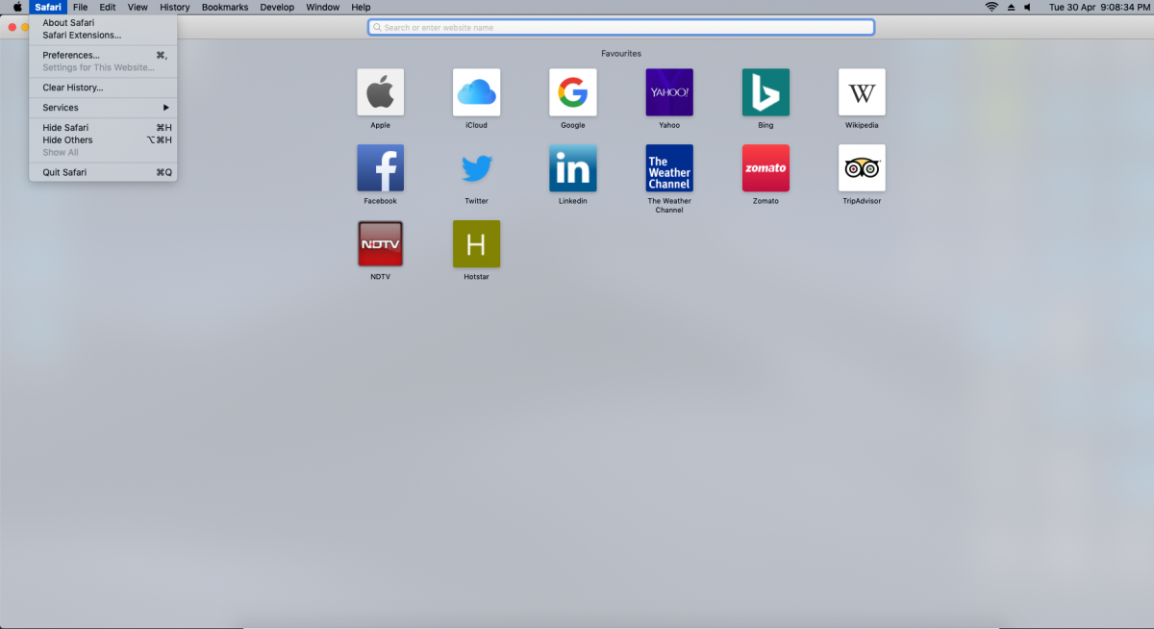Open the View menu
The height and width of the screenshot is (629, 1154).
[138, 7]
